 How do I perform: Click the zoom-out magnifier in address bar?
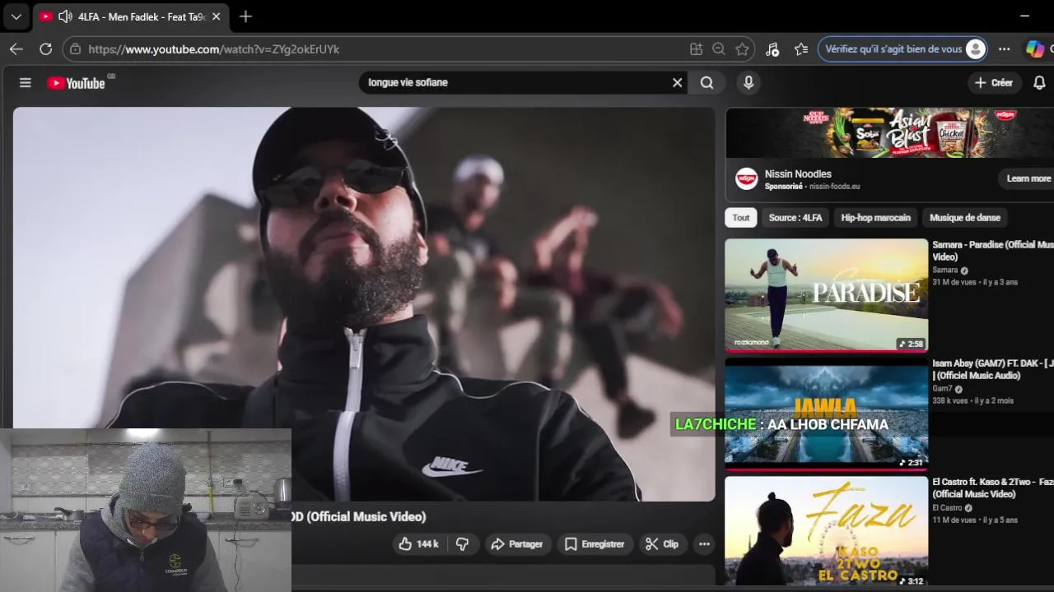(719, 49)
